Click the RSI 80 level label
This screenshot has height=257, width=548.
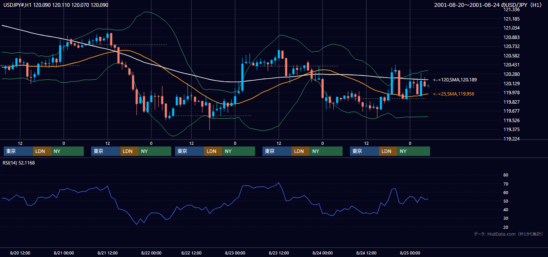[506, 175]
